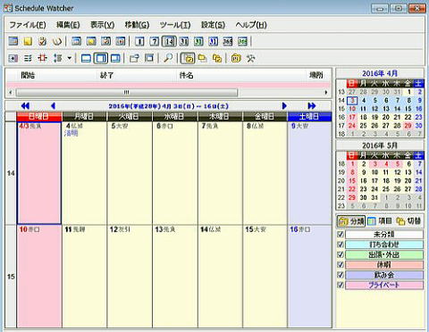
Task: Click the horizontal scrollbar thumb in event list
Action: (x=127, y=92)
